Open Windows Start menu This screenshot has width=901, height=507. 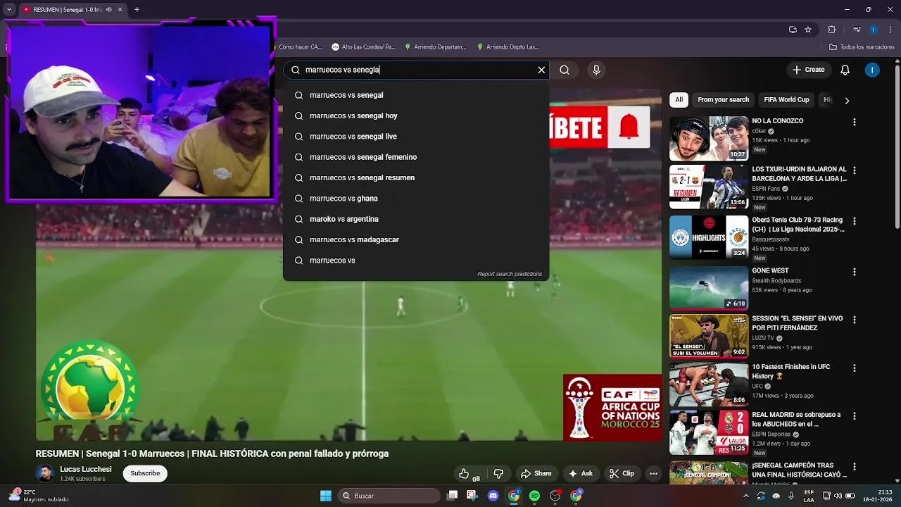[326, 496]
